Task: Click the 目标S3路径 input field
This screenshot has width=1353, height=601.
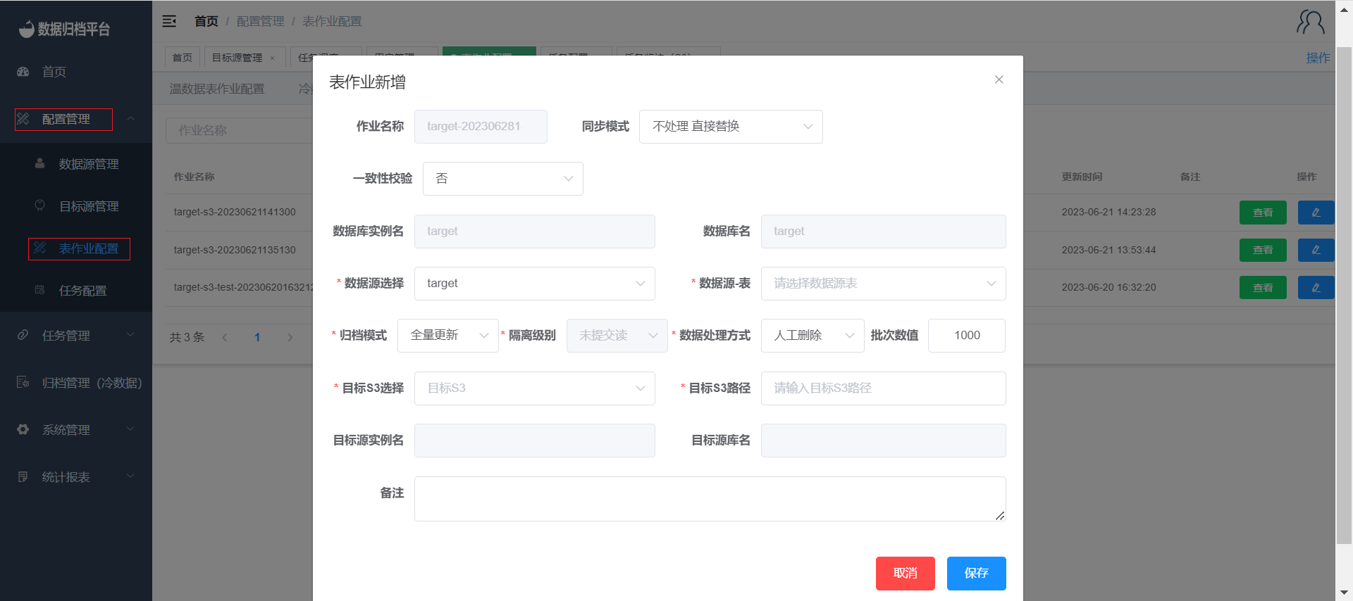Action: pos(884,388)
